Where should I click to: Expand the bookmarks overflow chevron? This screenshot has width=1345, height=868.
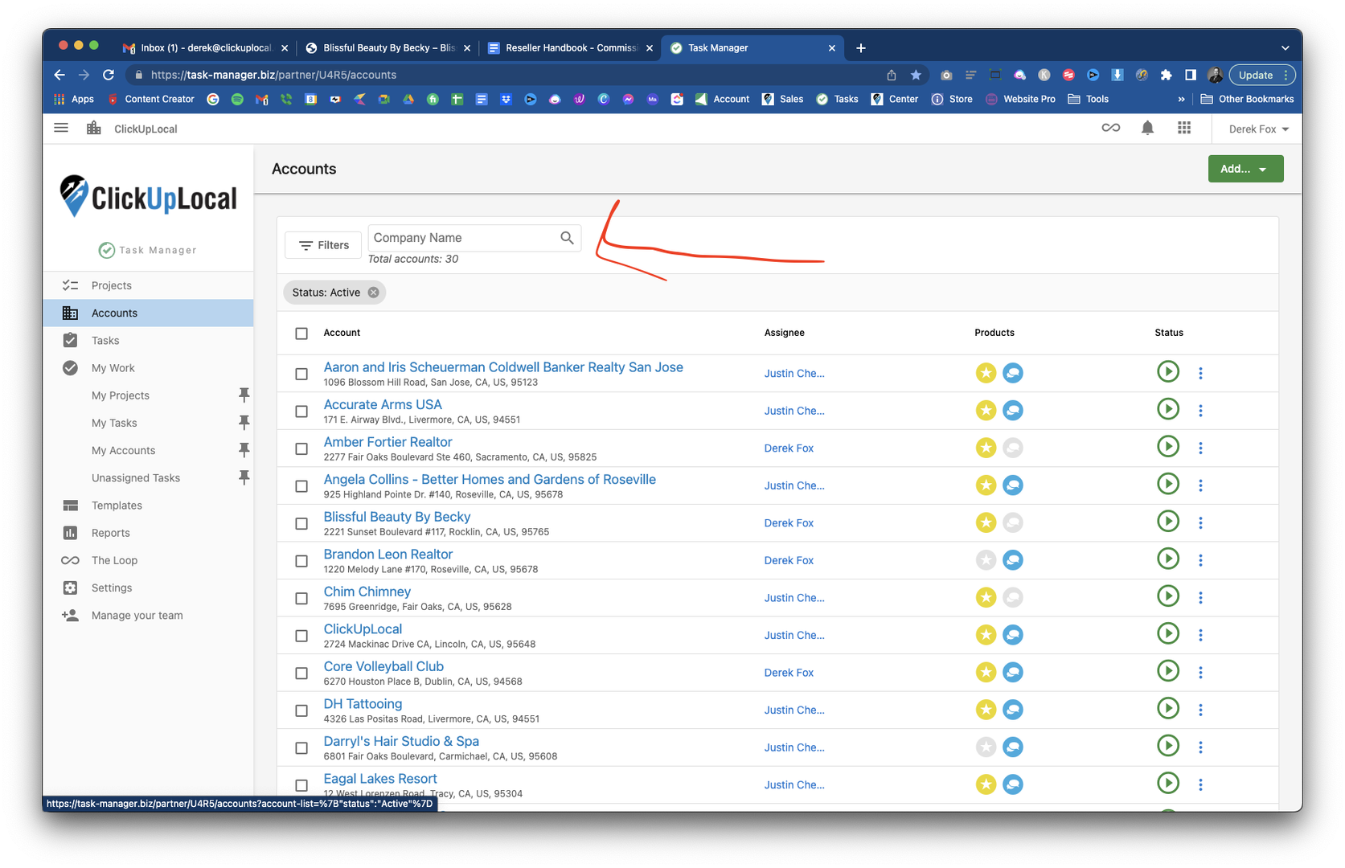coord(1181,99)
